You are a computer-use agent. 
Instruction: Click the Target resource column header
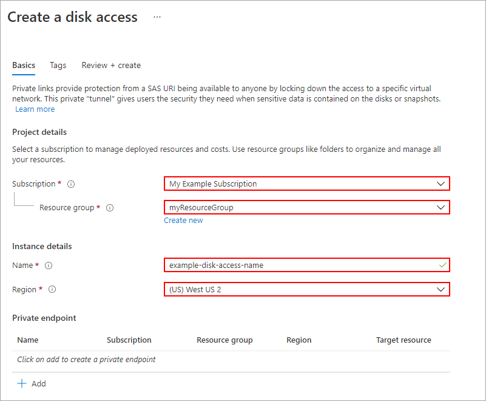pyautogui.click(x=403, y=340)
